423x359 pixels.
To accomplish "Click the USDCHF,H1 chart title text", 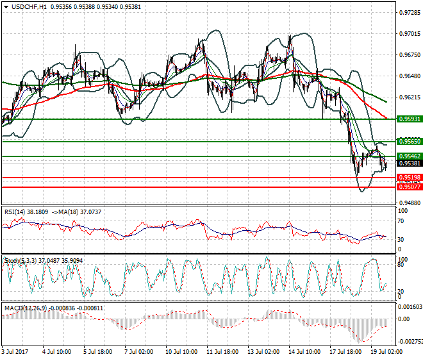I will [x=29, y=7].
